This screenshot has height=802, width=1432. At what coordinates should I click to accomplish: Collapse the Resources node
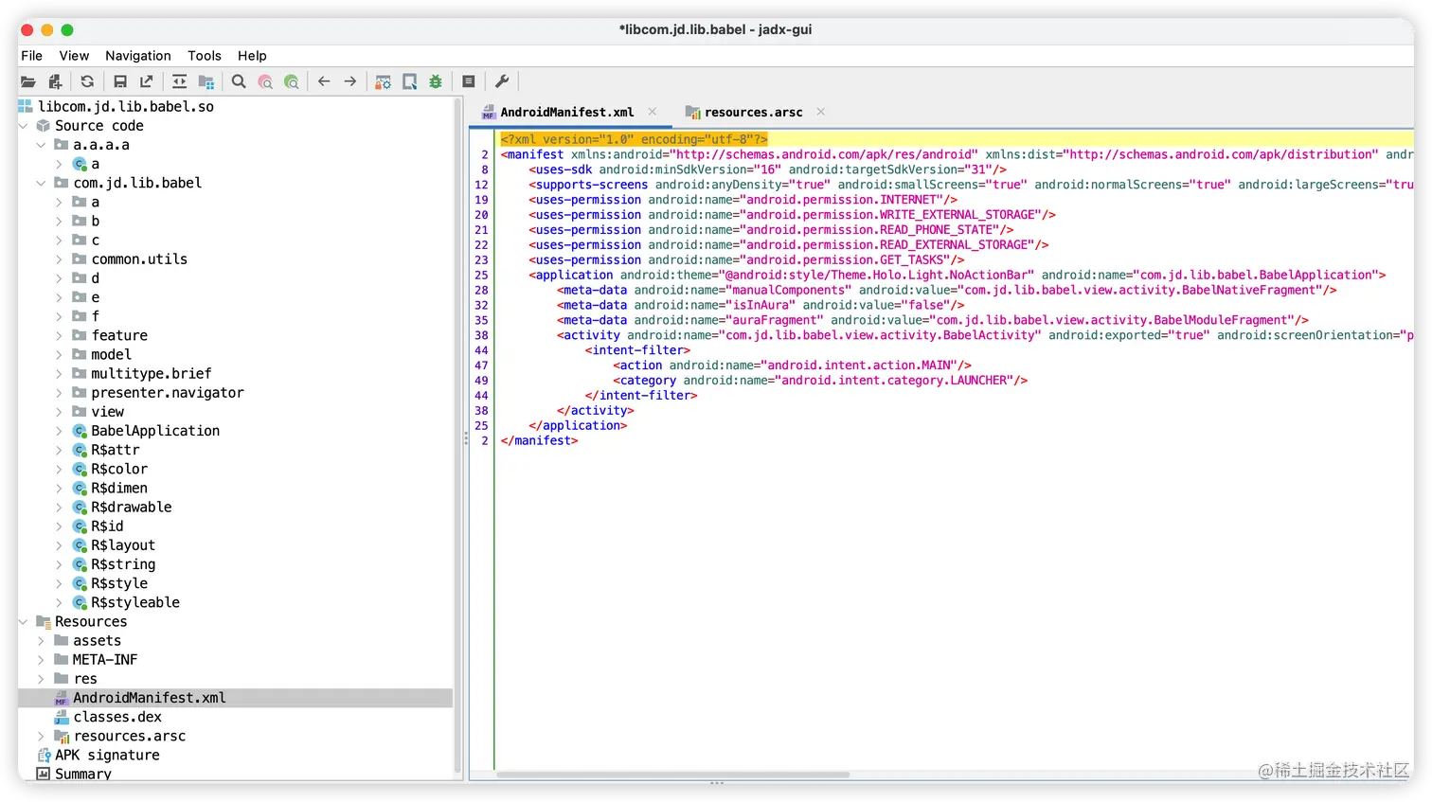(x=24, y=622)
